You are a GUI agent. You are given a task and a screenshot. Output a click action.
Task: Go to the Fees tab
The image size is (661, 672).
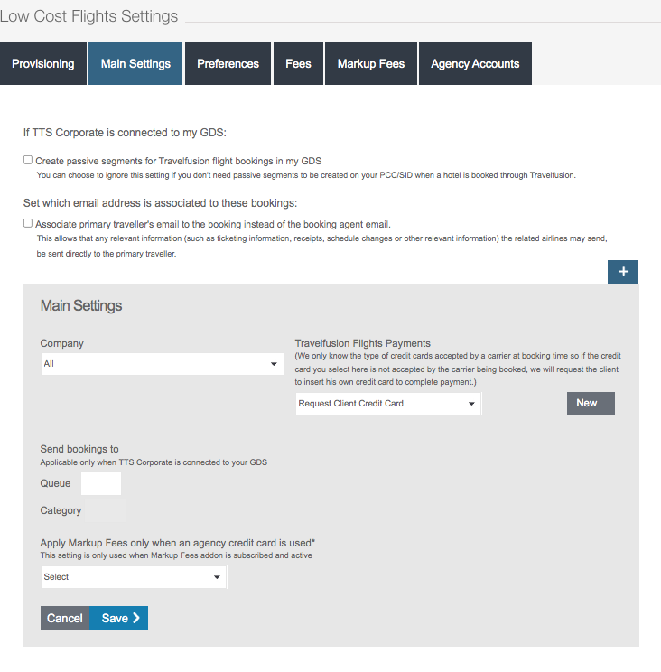click(x=298, y=64)
